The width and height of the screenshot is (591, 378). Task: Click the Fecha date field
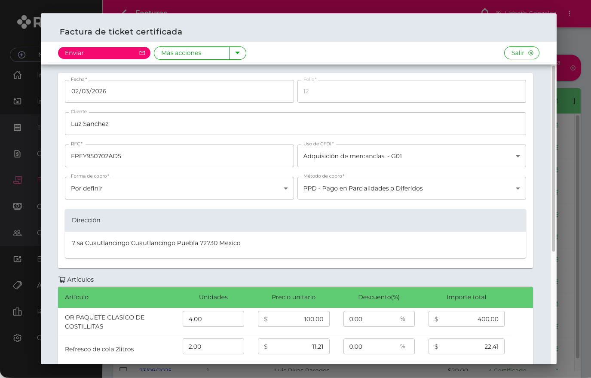tap(179, 91)
